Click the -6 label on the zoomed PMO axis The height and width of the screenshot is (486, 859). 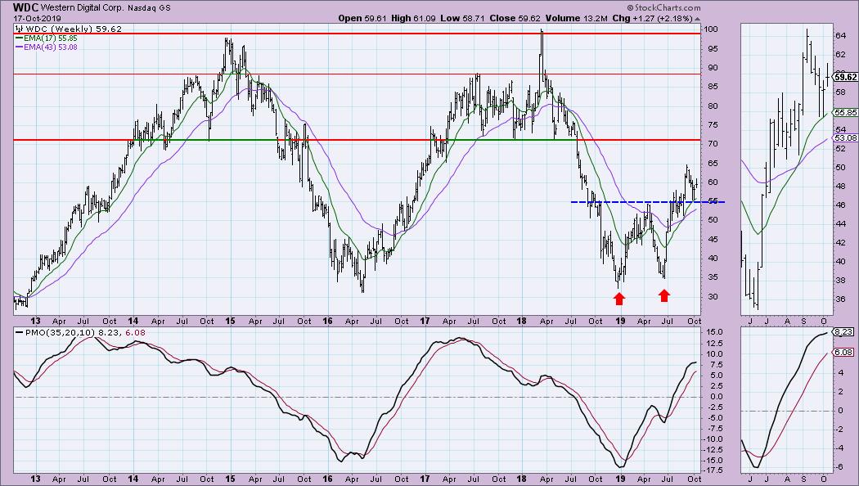point(839,467)
